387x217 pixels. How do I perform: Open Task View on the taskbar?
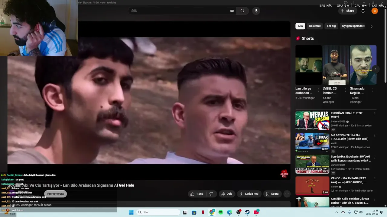pyautogui.click(x=185, y=212)
